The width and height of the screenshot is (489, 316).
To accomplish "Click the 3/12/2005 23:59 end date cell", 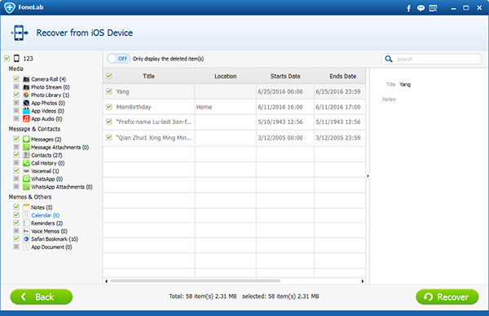I will click(x=340, y=137).
